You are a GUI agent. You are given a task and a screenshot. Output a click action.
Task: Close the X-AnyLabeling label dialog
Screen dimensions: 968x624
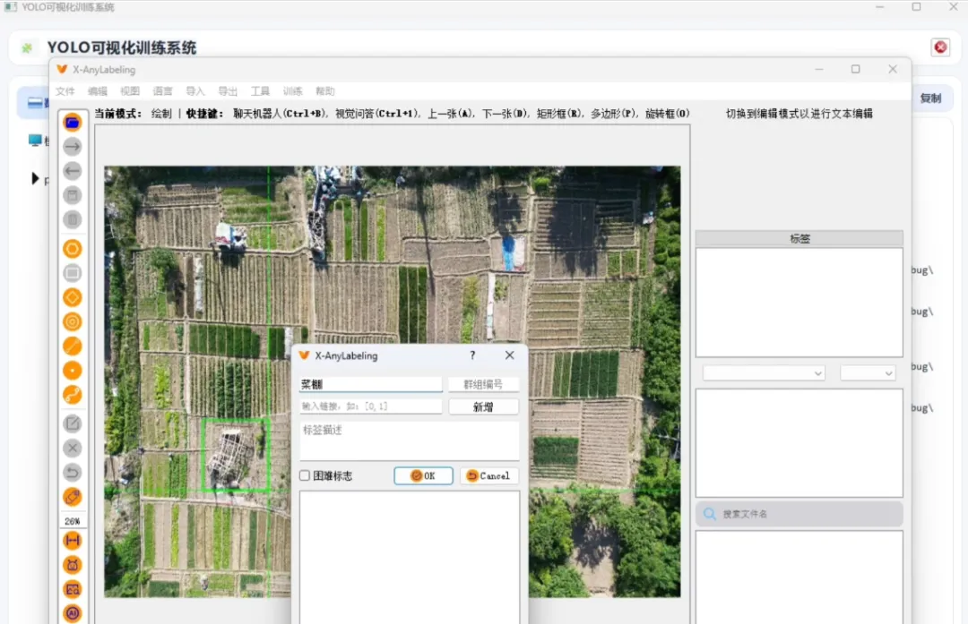[509, 355]
